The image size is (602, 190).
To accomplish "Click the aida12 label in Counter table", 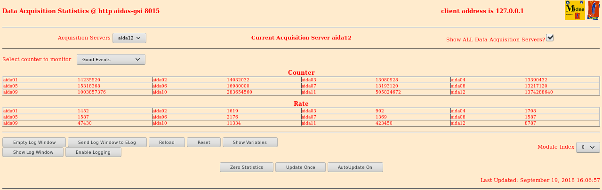I will pos(458,92).
